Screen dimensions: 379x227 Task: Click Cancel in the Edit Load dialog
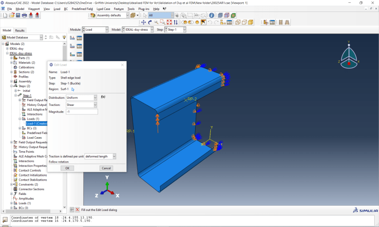pos(106,168)
